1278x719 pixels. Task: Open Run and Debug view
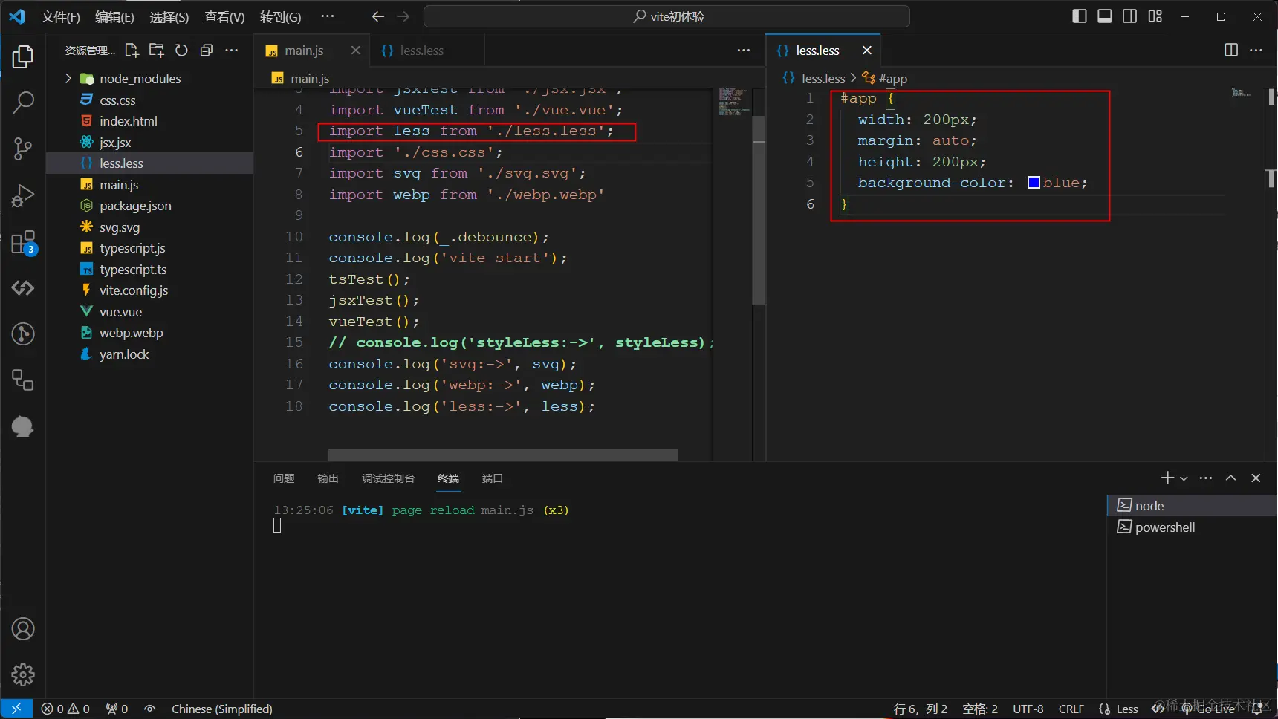[x=23, y=196]
